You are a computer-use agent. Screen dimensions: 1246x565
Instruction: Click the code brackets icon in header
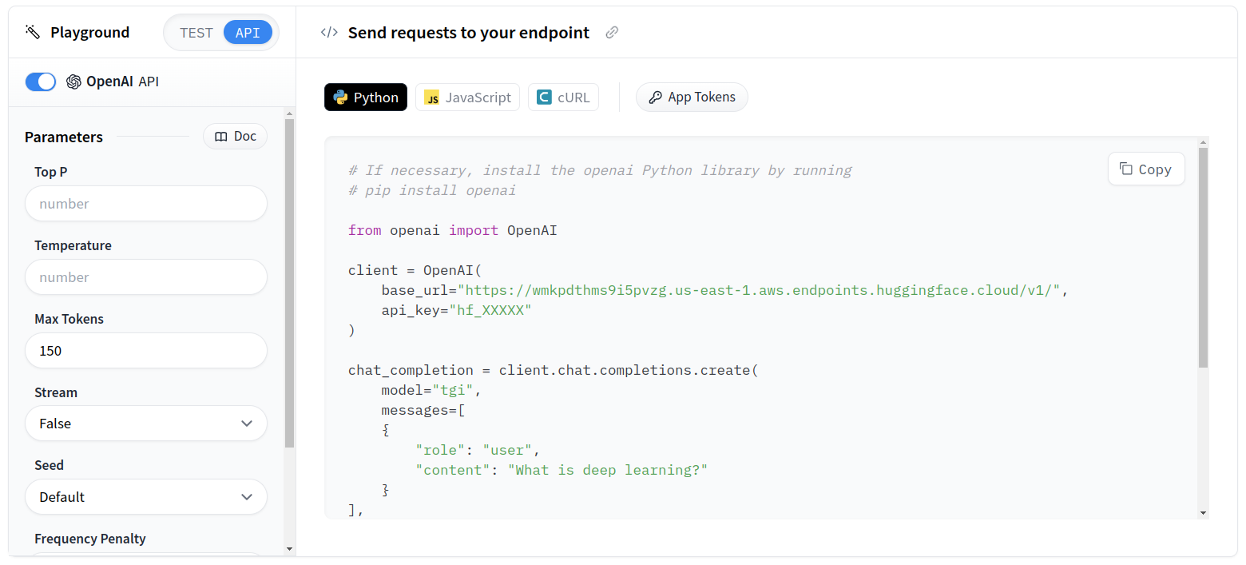(x=328, y=33)
